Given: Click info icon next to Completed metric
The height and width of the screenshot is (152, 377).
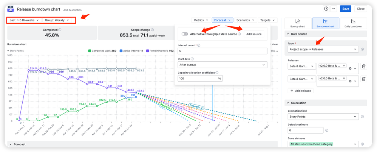Looking at the screenshot, I should tap(60, 30).
